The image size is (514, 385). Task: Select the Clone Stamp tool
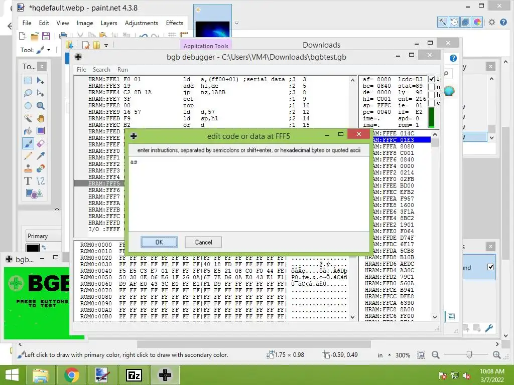point(28,168)
